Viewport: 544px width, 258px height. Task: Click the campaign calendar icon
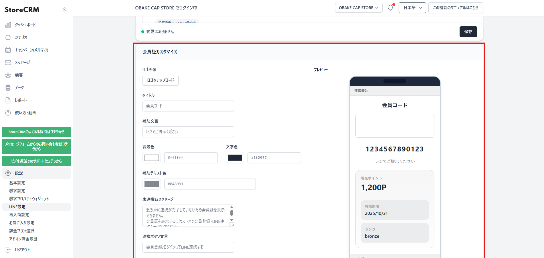8,50
